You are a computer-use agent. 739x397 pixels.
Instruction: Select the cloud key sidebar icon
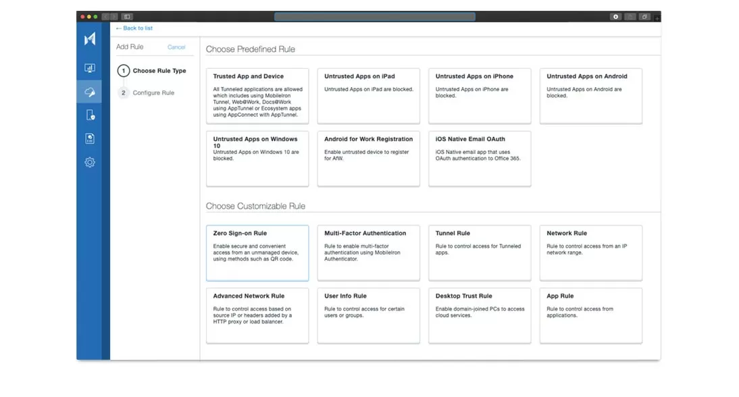[90, 92]
